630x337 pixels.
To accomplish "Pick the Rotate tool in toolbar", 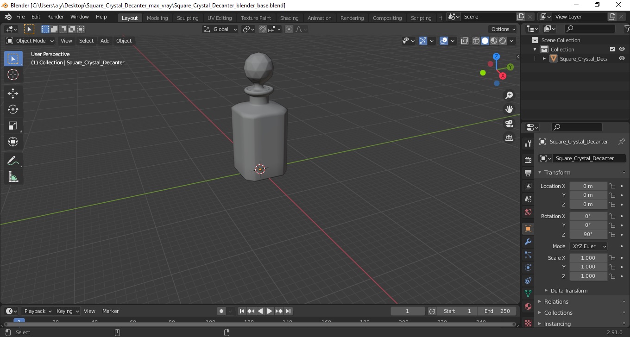I will [13, 109].
